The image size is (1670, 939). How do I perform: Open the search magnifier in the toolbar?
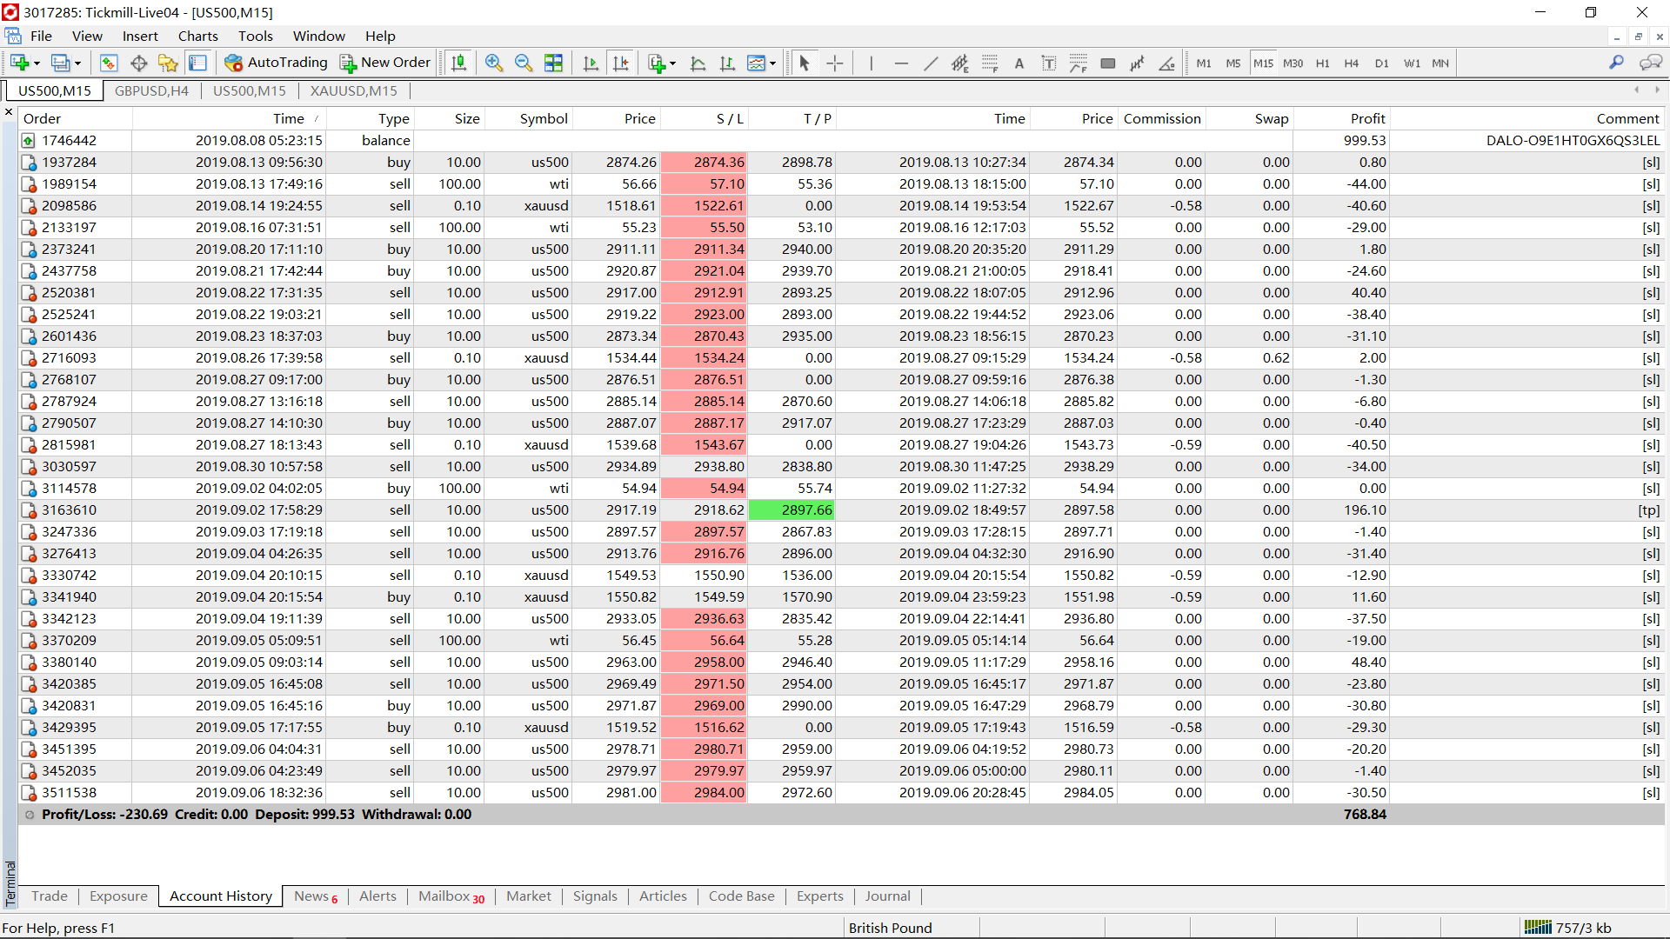pyautogui.click(x=1616, y=63)
